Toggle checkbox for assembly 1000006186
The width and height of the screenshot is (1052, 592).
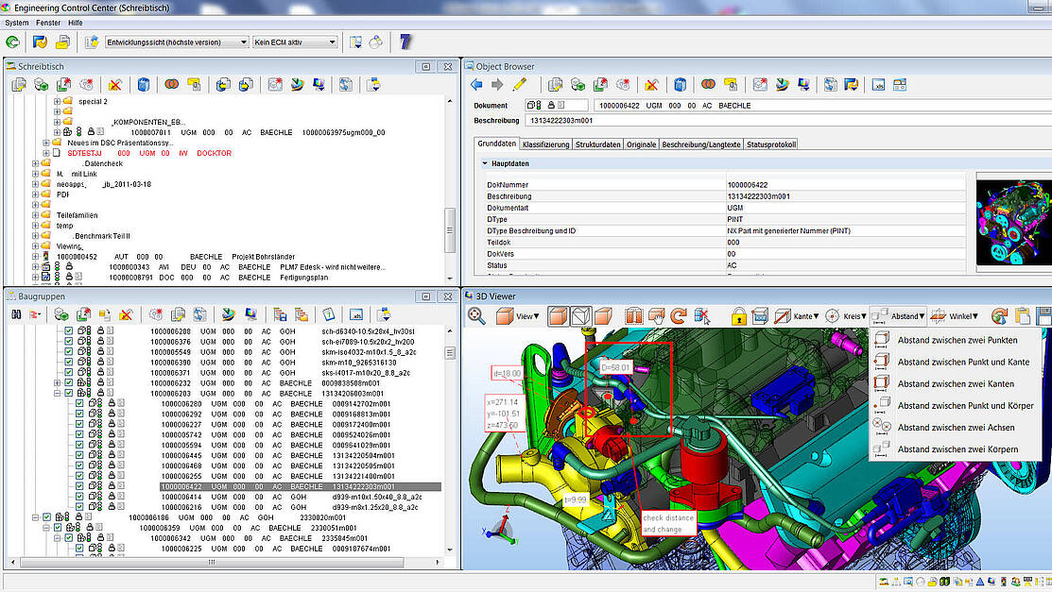click(47, 517)
